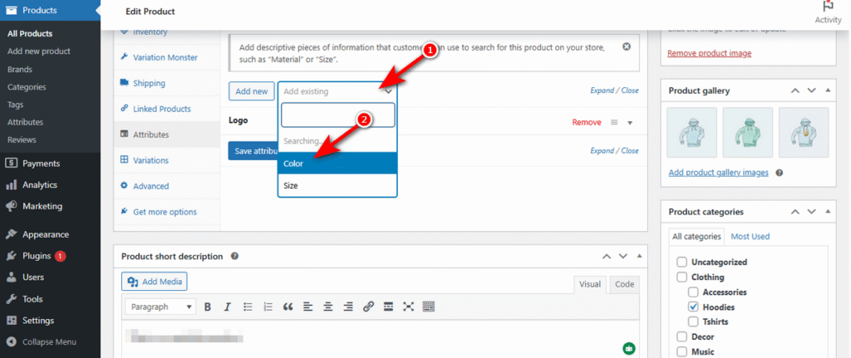Align text right in editor
Screen dimensions: 851x358
(348, 307)
